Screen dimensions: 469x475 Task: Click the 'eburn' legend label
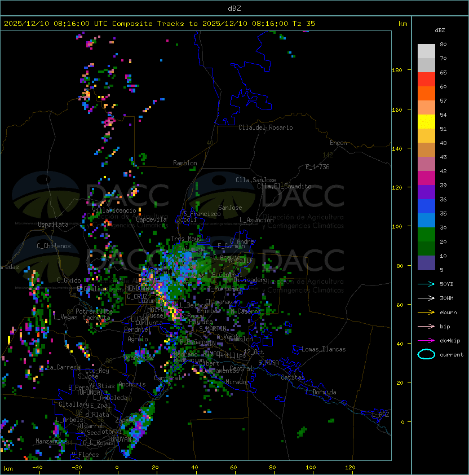point(448,313)
